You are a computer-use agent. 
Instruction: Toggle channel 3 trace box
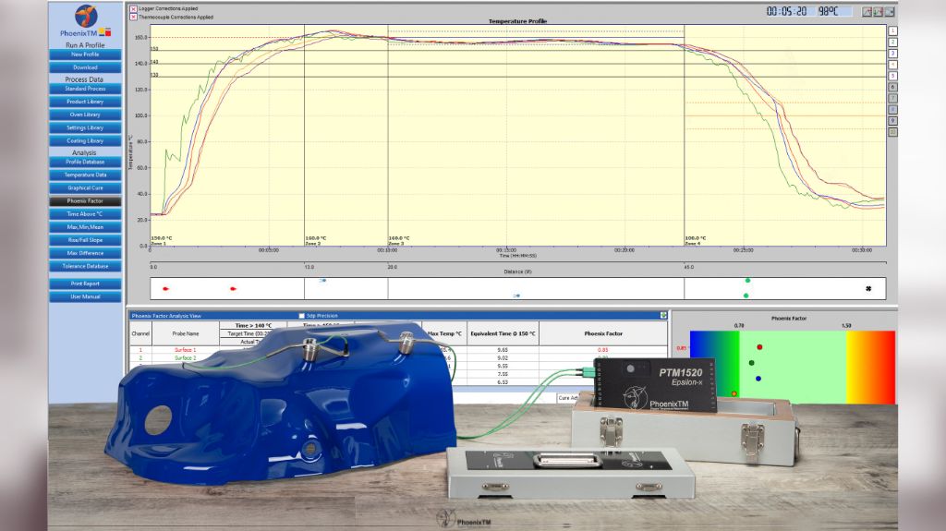[x=892, y=54]
